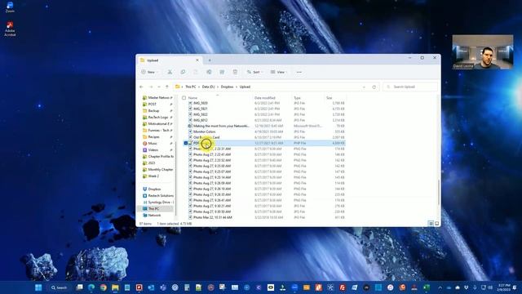The height and width of the screenshot is (294, 522).
Task: Go up one folder level arrow
Action: [167, 87]
